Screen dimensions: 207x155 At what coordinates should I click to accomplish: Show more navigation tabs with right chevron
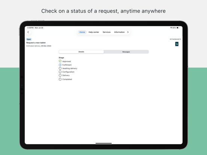pos(128,32)
